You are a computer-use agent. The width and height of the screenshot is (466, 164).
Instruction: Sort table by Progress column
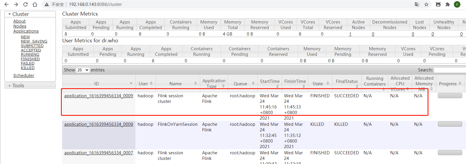pyautogui.click(x=450, y=83)
